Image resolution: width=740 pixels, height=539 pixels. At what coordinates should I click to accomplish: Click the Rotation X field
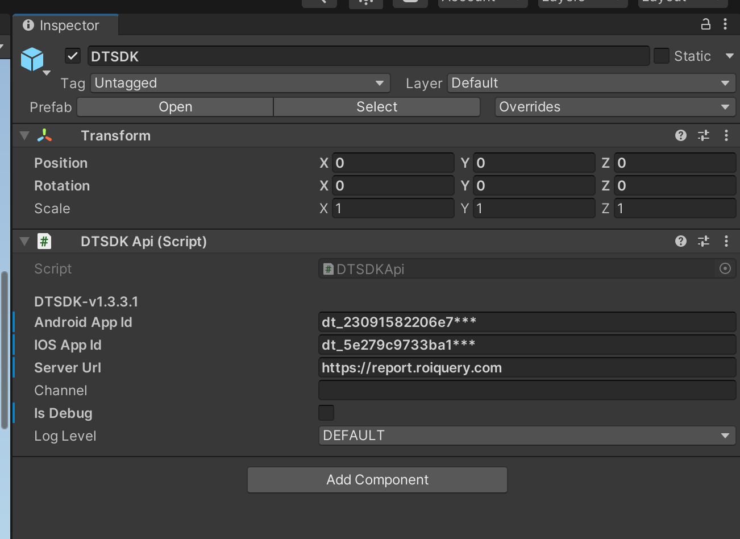[x=393, y=186]
